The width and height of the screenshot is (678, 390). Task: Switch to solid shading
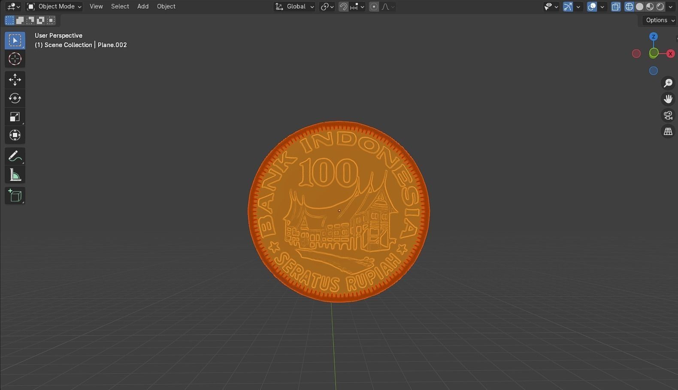click(x=639, y=6)
